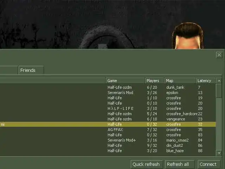Click the 5 / 24 player count
Image resolution: width=225 pixels, height=169 pixels.
[152, 114]
